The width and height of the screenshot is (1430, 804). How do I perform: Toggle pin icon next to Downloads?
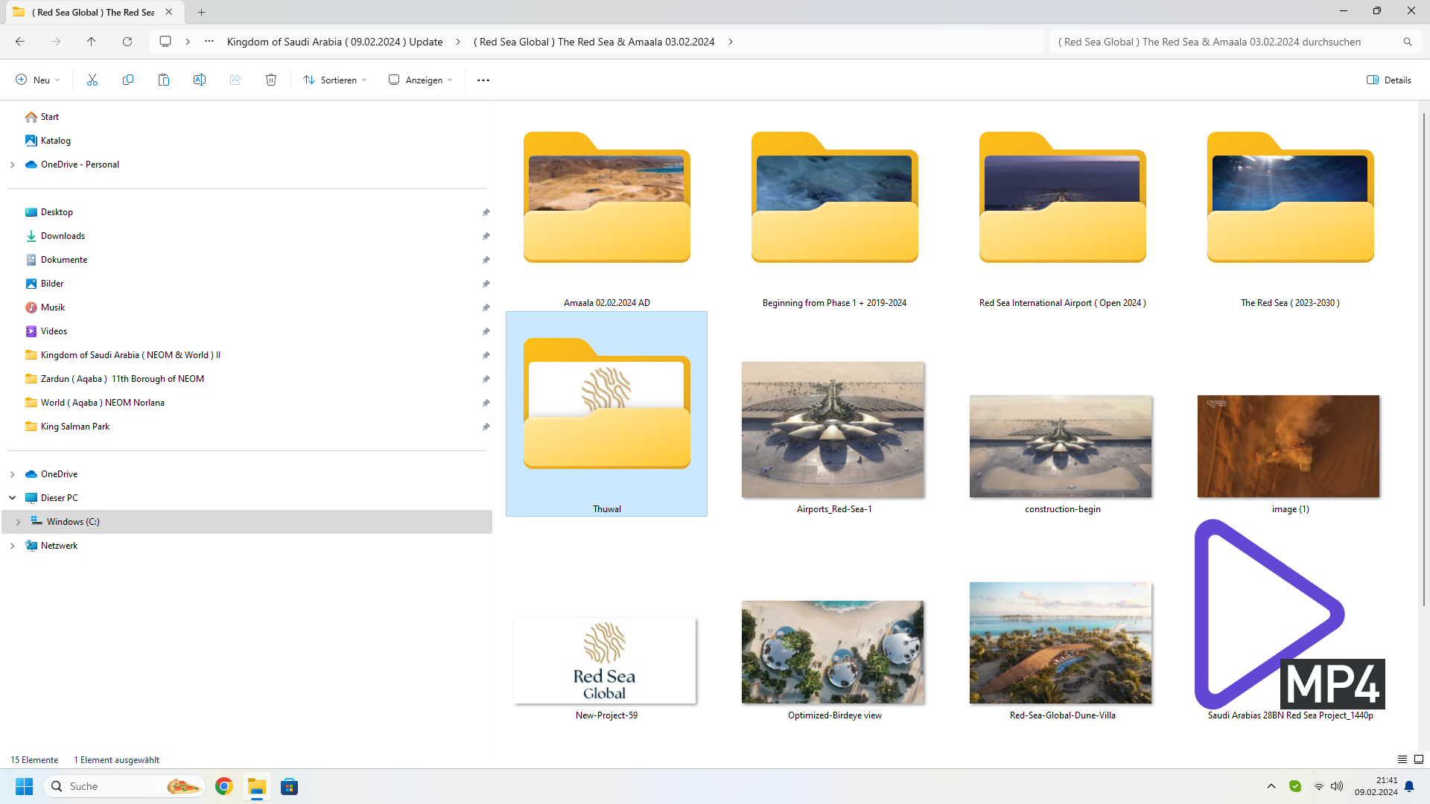(486, 236)
